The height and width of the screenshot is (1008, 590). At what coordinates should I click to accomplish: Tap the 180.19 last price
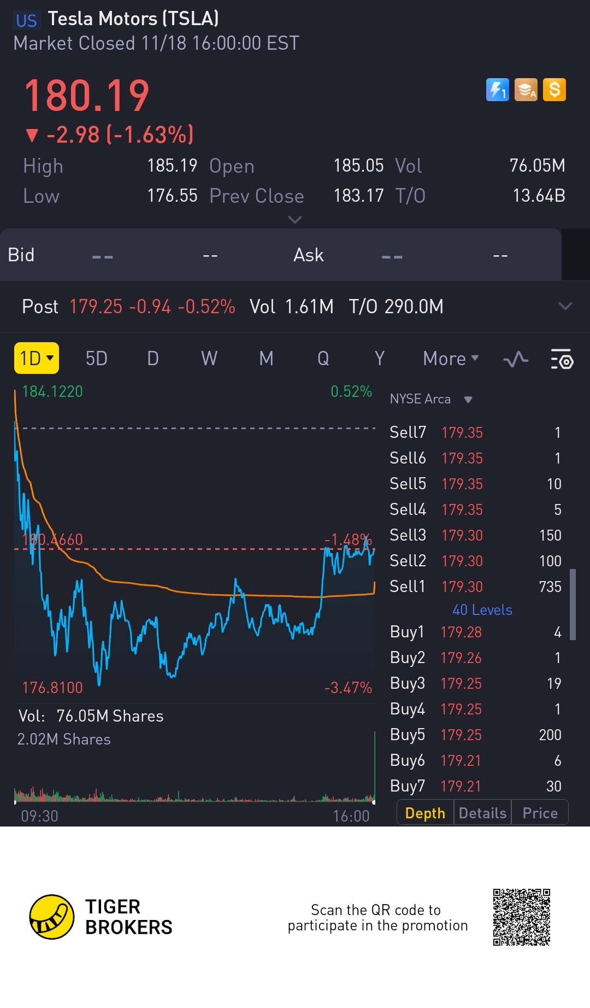[x=87, y=96]
